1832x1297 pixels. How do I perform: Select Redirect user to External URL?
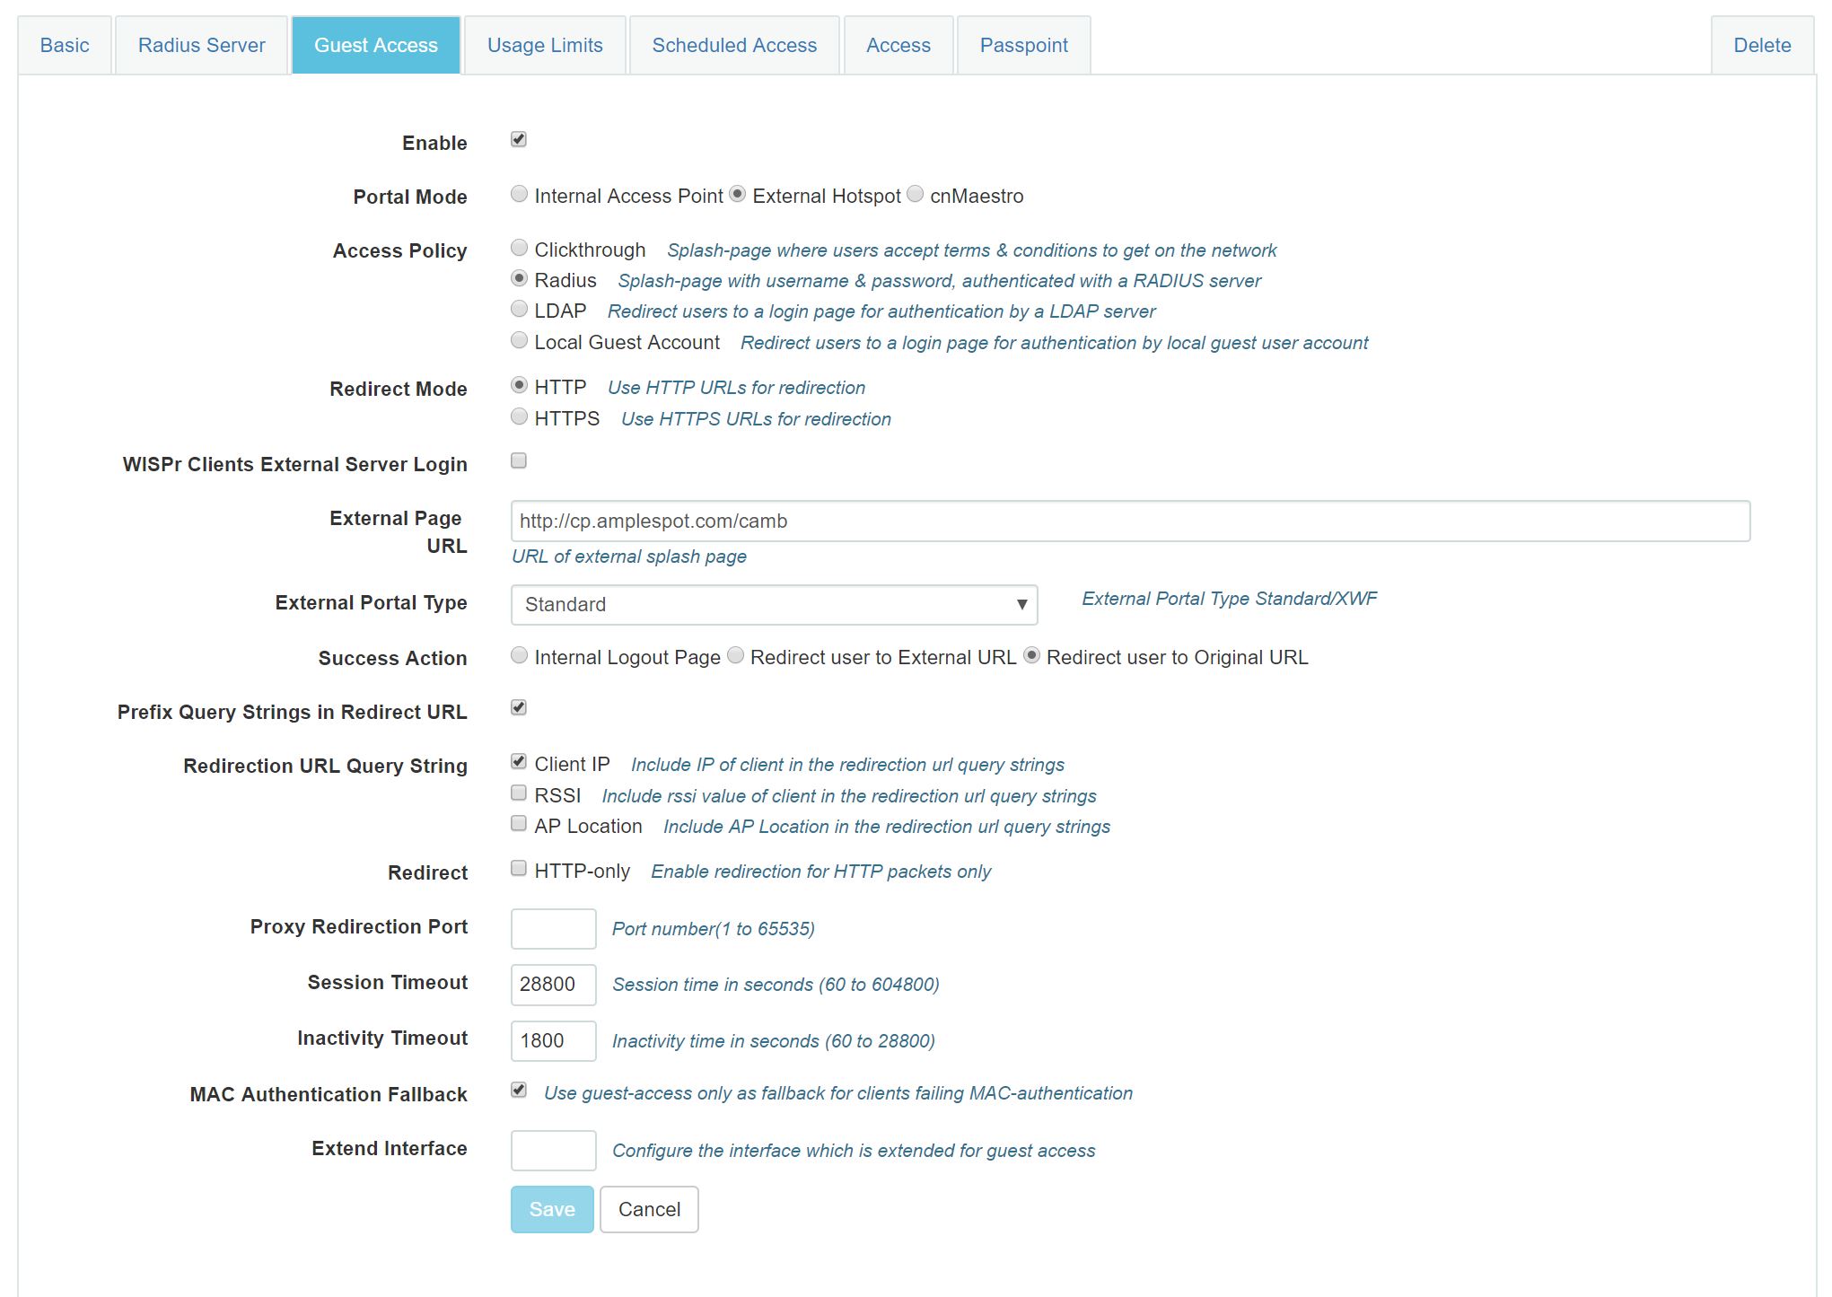coord(736,656)
